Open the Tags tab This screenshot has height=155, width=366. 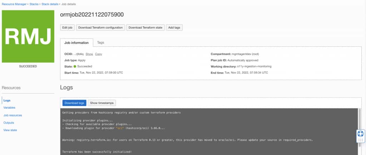pos(100,42)
